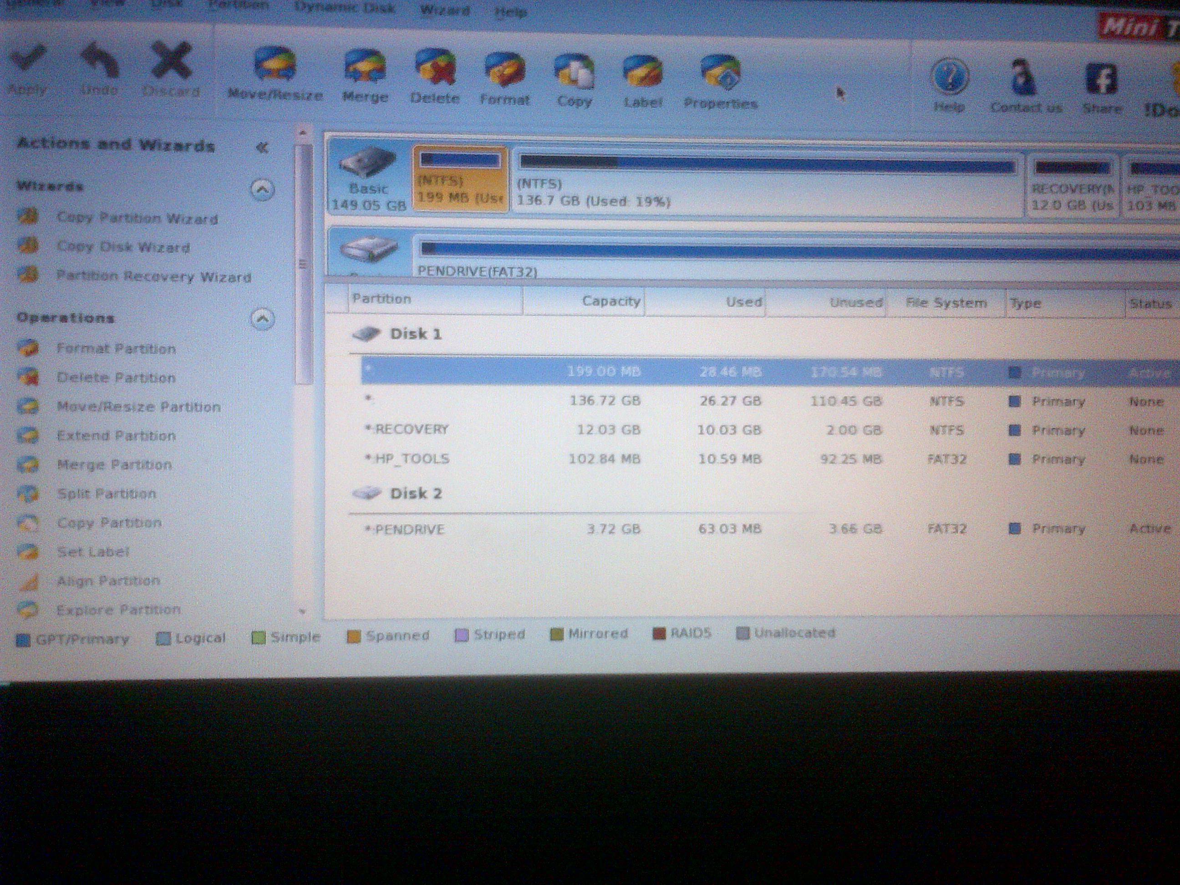Sort by Used column header

[705, 302]
